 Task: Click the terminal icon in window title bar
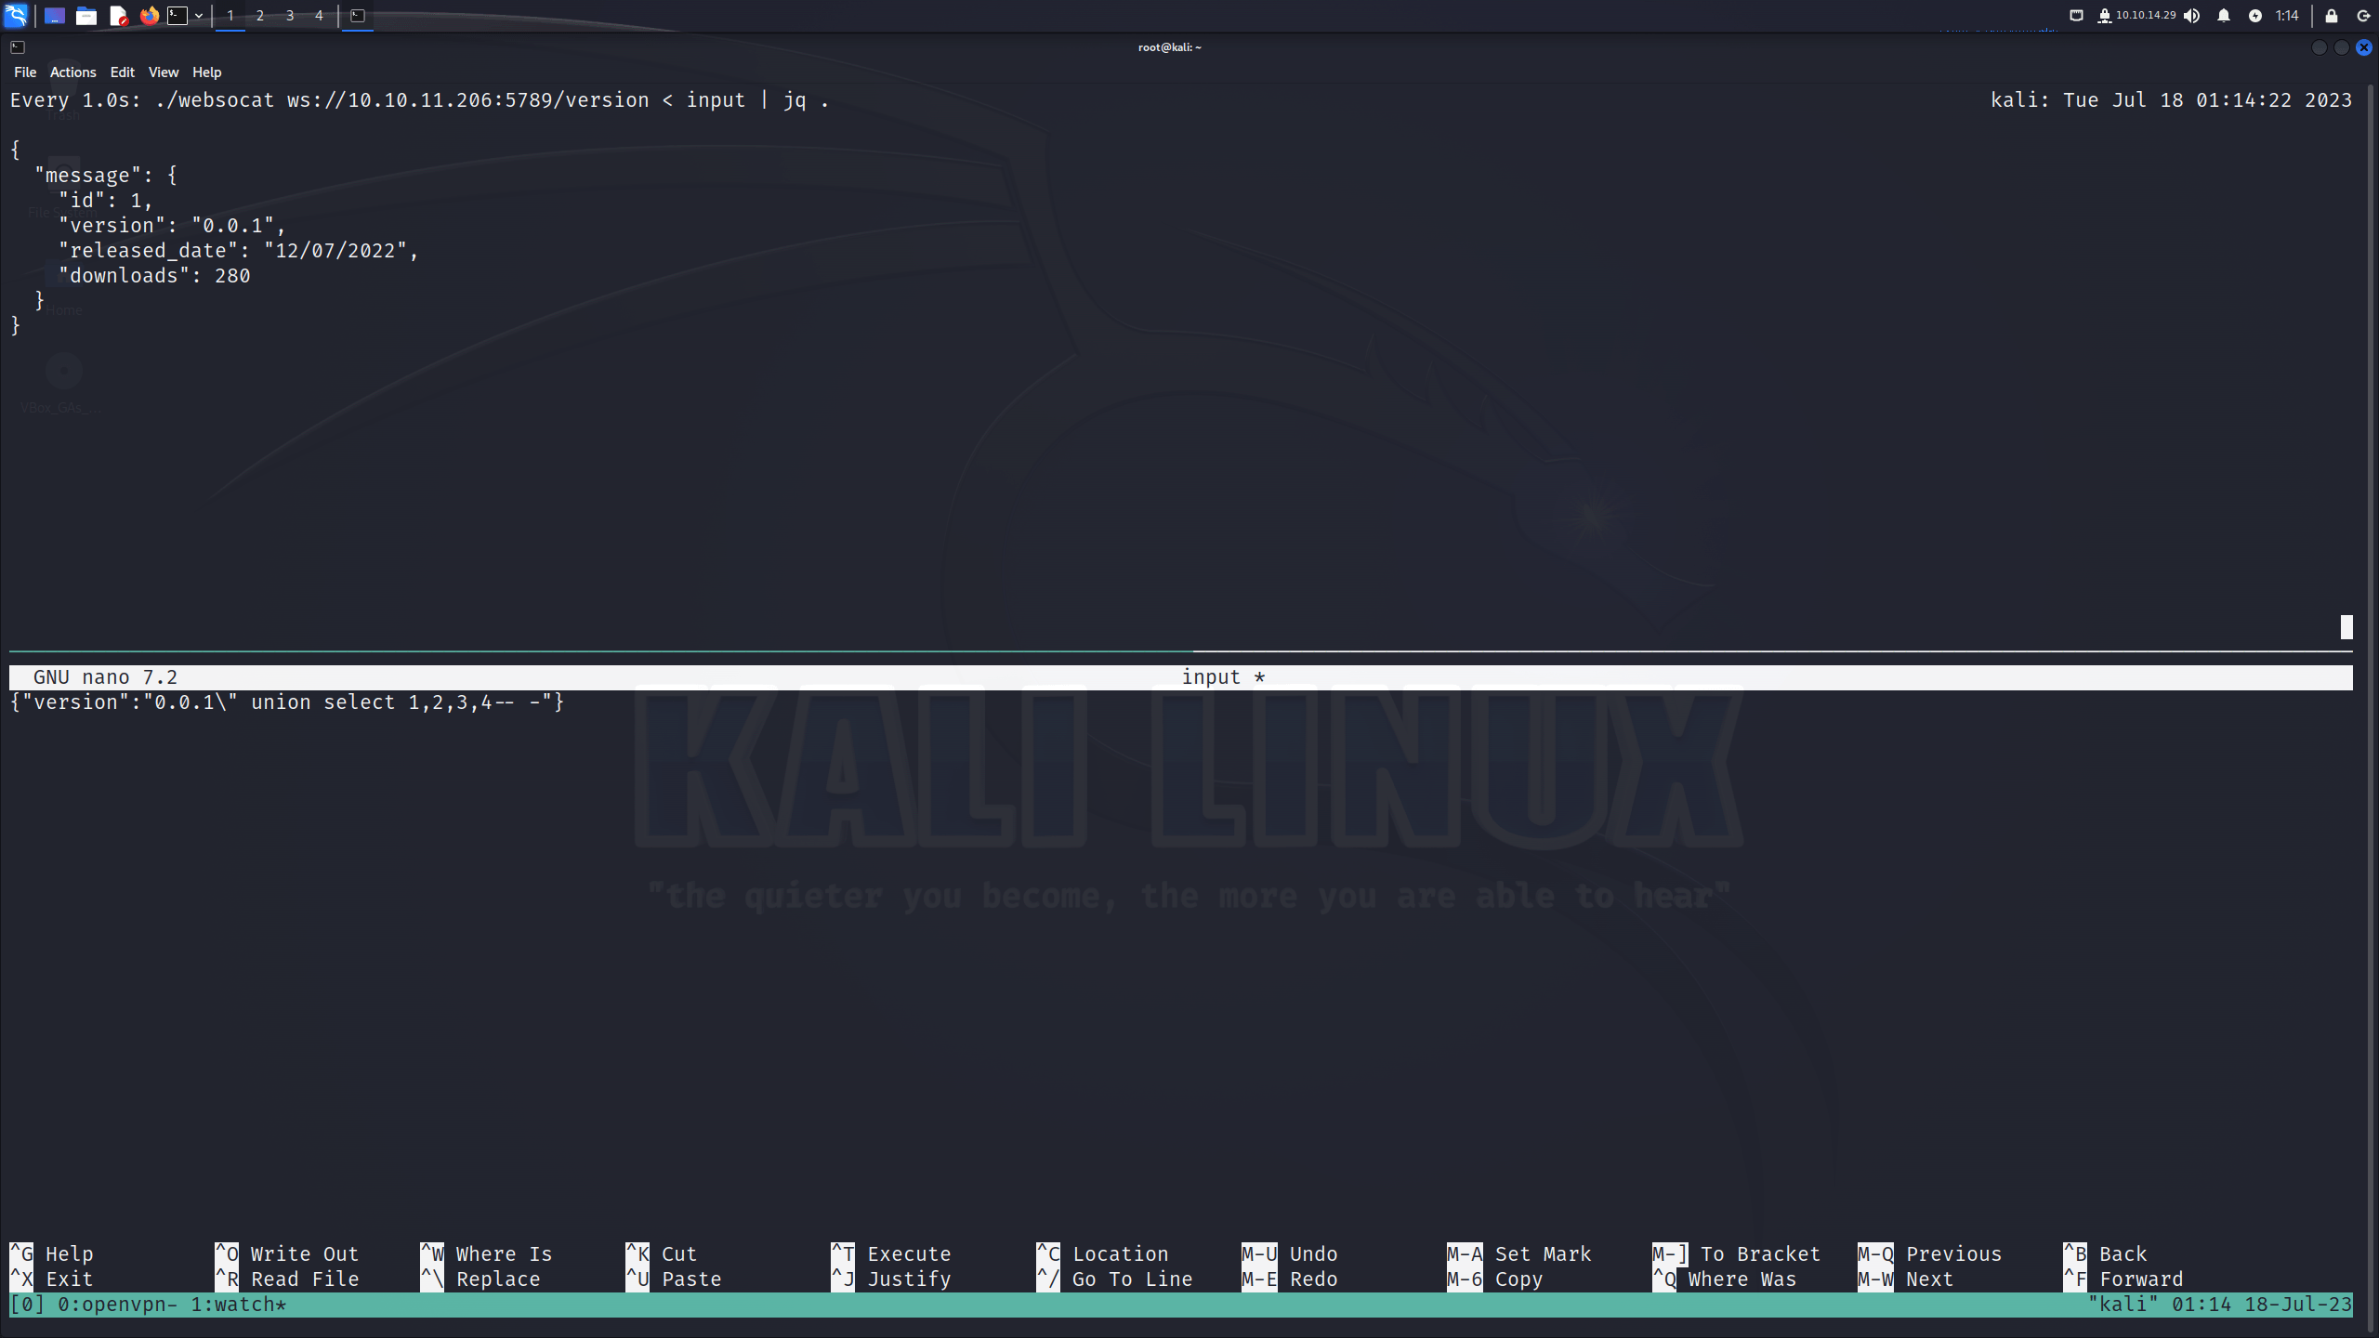pos(18,47)
